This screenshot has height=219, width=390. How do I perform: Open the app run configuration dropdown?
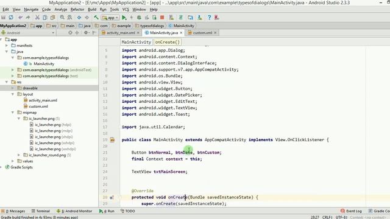110,18
